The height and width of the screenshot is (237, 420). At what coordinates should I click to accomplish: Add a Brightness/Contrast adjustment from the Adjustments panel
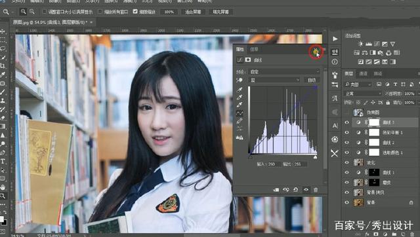[x=361, y=44]
